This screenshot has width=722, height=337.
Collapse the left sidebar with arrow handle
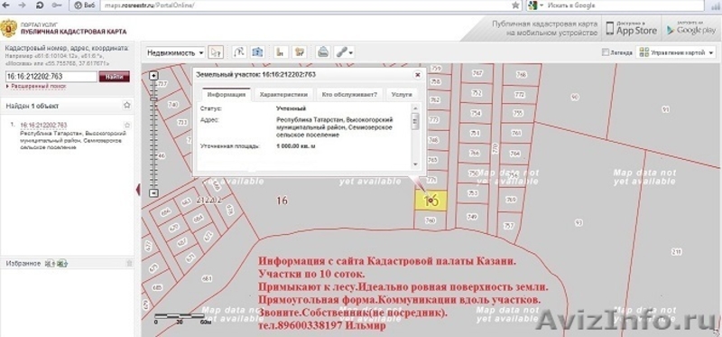[138, 189]
